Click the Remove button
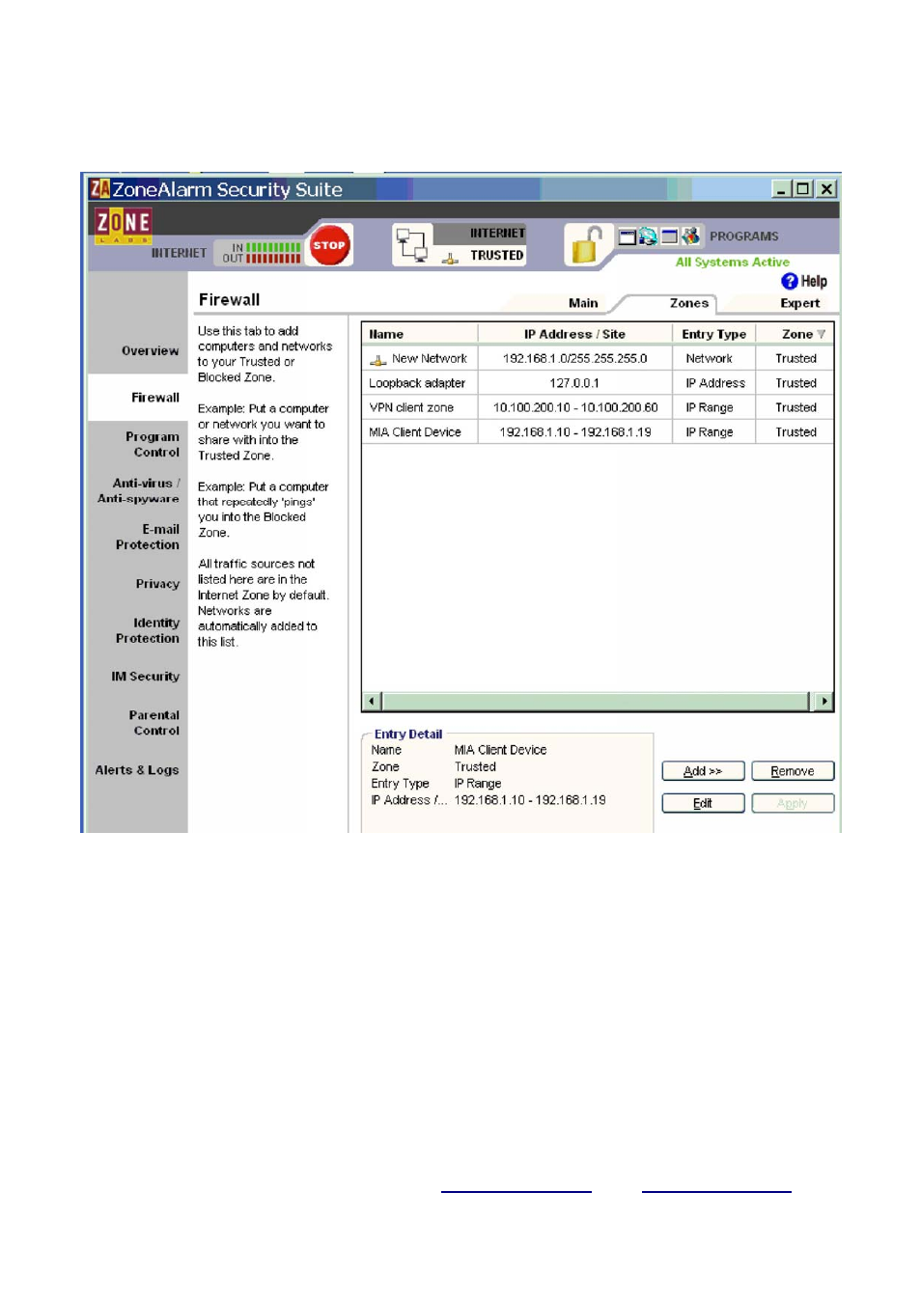Screen dimensions: 921x1303 coord(793,771)
